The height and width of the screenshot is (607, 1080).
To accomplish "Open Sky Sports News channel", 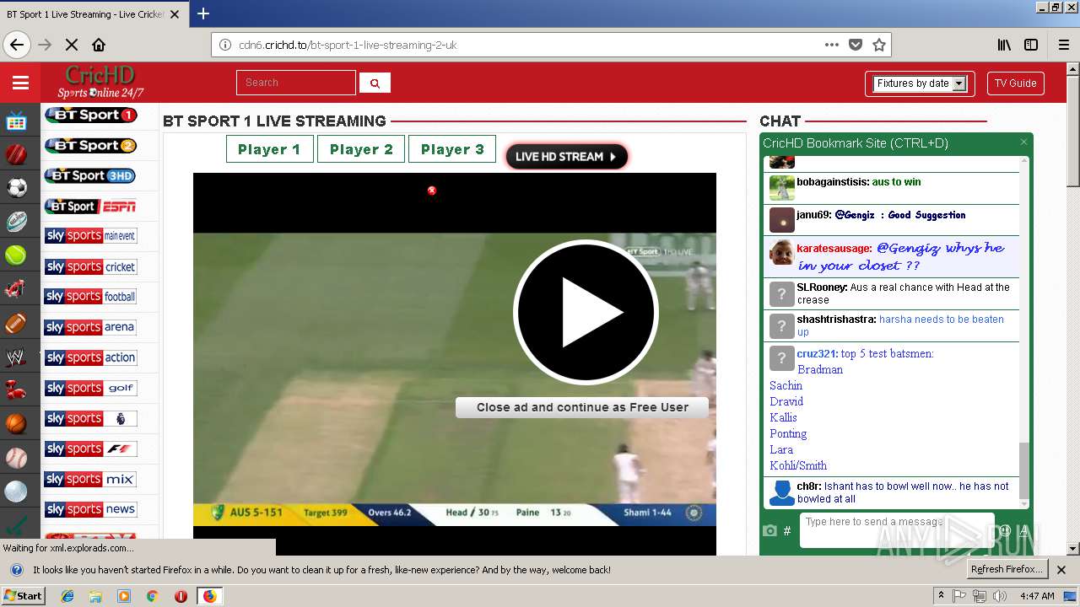I will point(91,509).
